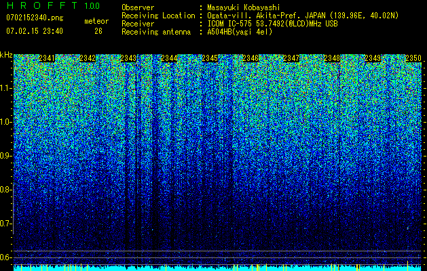This screenshot has width=427, height=271.
Task: Click the 0.9 frequency axis label
Action: (6, 156)
